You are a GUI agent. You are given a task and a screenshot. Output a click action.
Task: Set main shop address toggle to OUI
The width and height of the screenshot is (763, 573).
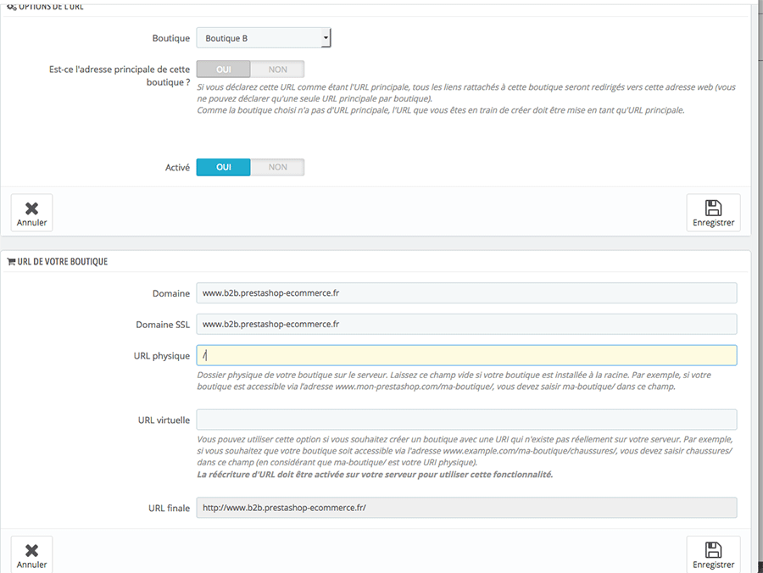(x=224, y=70)
